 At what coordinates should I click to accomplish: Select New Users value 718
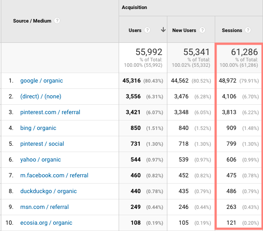[184, 144]
